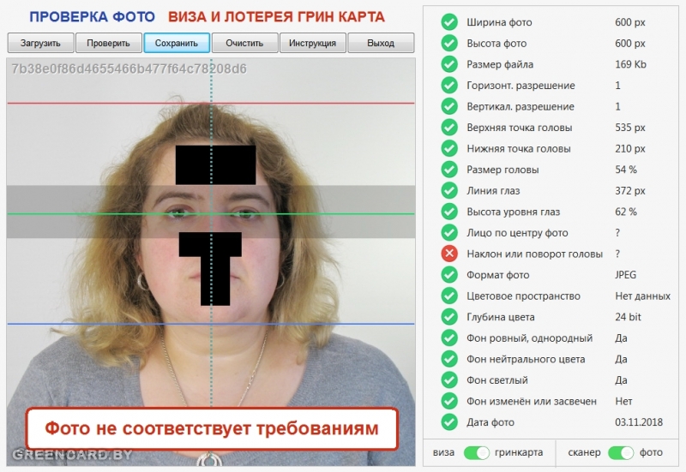
Task: Click check icon beside Вертикал. разрешение
Action: pos(449,106)
